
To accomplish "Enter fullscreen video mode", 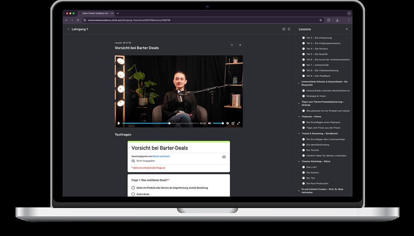I will click(238, 123).
